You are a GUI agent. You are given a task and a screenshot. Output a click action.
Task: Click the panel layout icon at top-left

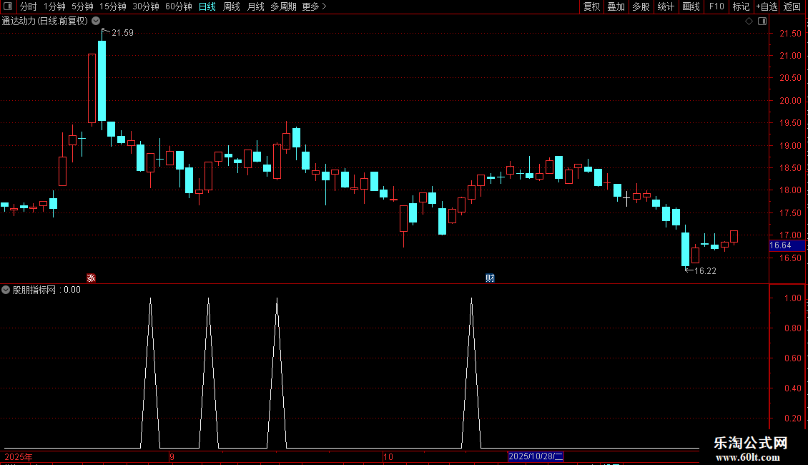click(x=8, y=6)
